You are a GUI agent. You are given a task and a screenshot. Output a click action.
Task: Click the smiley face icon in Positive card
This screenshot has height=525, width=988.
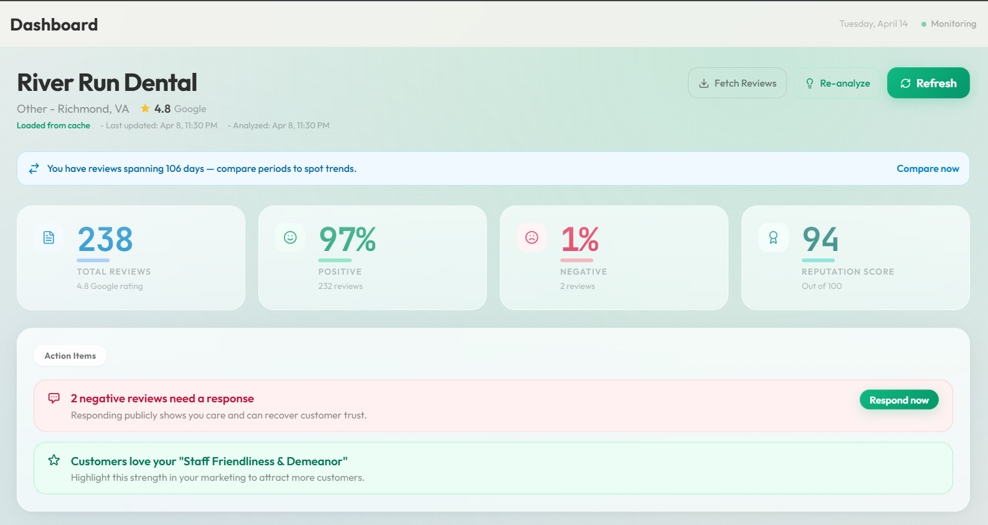(290, 237)
